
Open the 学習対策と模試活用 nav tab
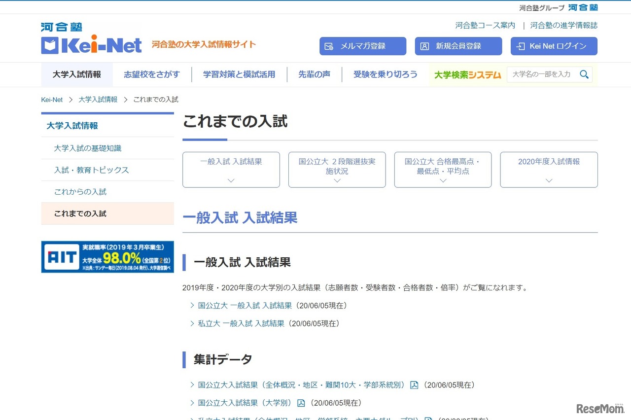(x=239, y=74)
